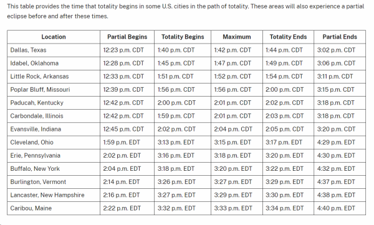The image size is (374, 225).
Task: Click the Partial Begins column header
Action: [127, 37]
